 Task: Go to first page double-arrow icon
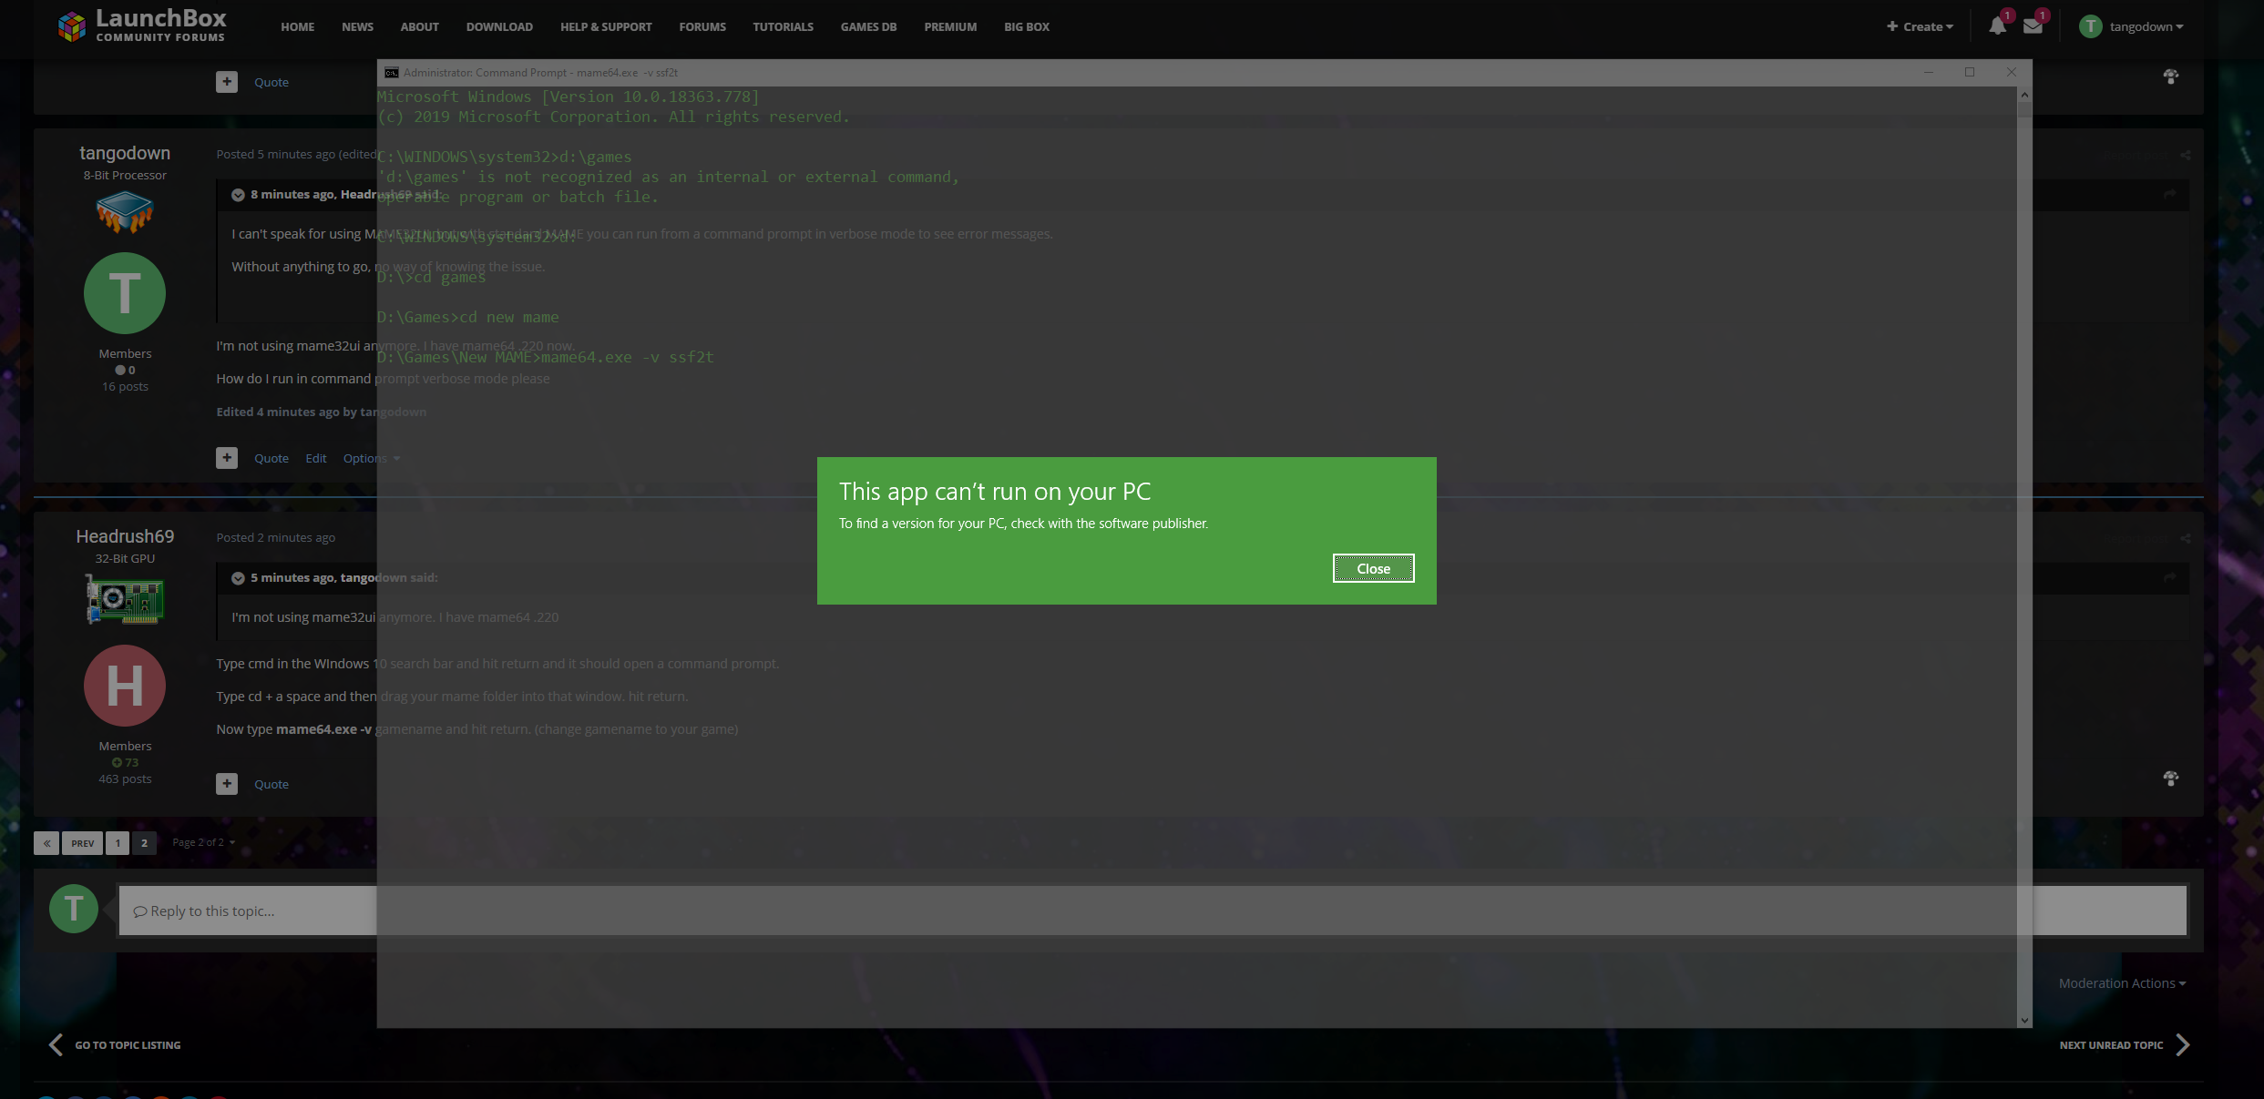click(x=46, y=843)
